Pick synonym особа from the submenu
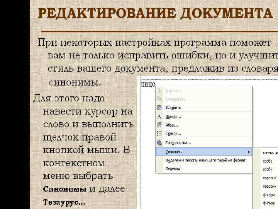This screenshot has width=278, height=209. tap(268, 161)
